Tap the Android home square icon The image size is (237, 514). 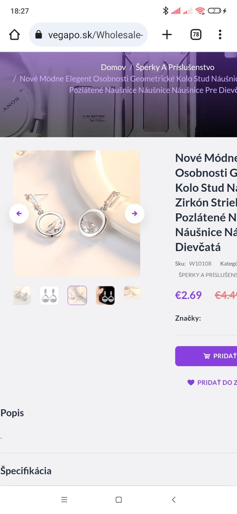coord(119,500)
